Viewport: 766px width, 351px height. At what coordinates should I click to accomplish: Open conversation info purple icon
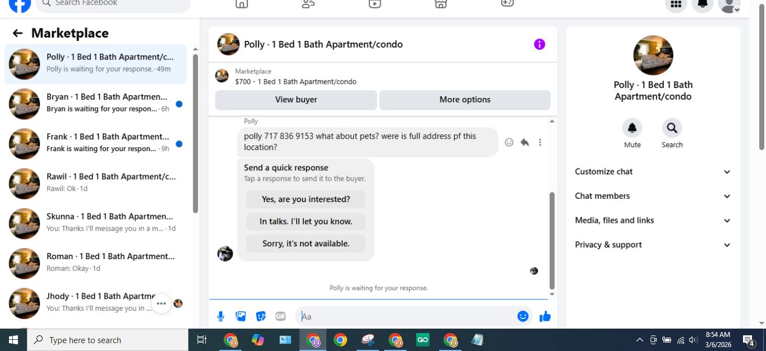pos(539,44)
